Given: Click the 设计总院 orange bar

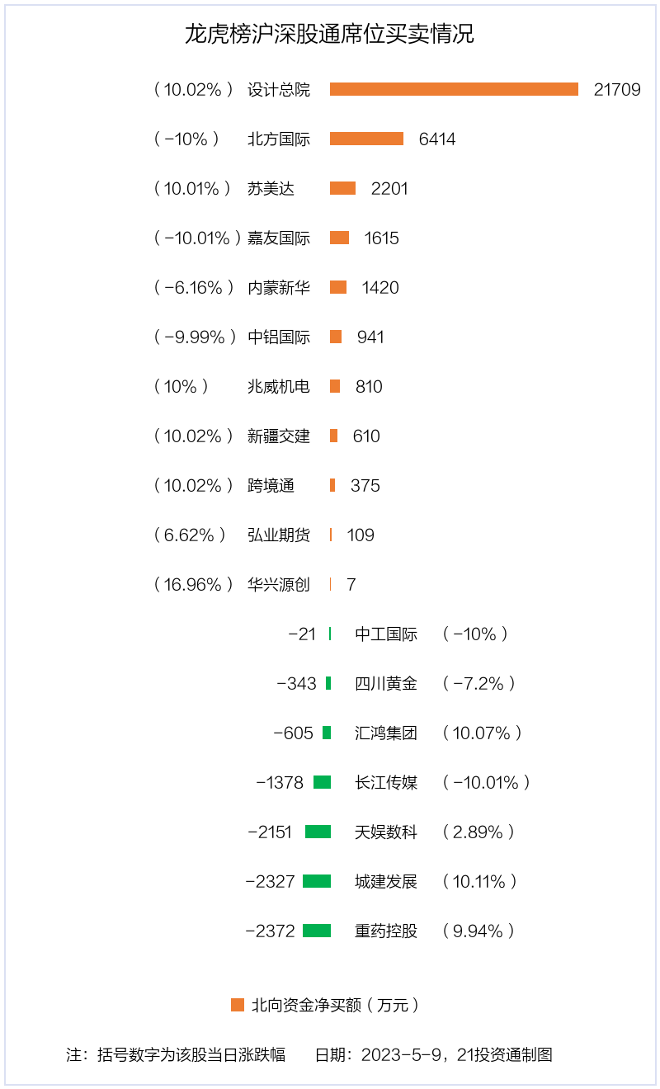Looking at the screenshot, I should tap(454, 89).
